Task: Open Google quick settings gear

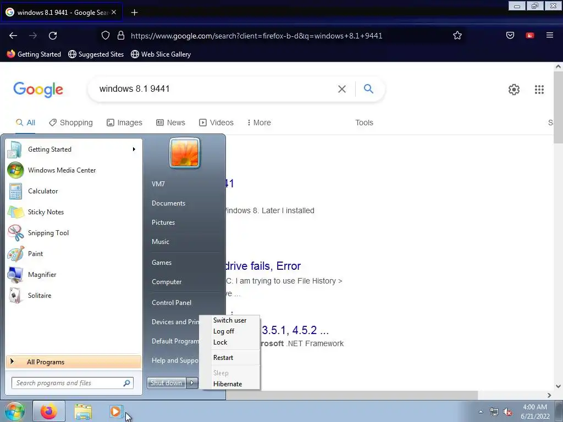Action: [x=514, y=90]
